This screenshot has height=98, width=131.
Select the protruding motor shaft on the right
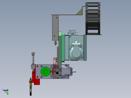(x=74, y=71)
